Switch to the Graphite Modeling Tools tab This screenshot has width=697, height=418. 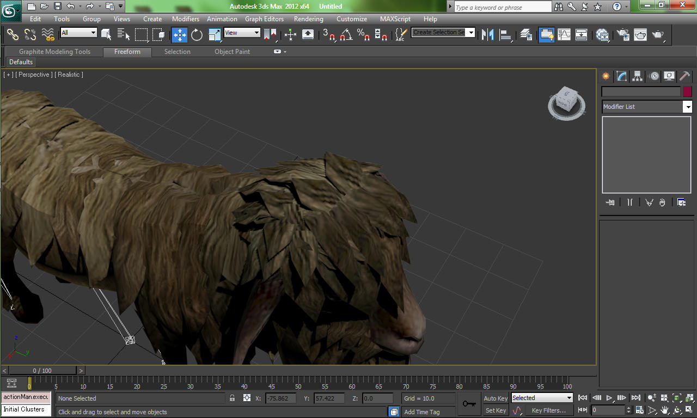(x=54, y=52)
